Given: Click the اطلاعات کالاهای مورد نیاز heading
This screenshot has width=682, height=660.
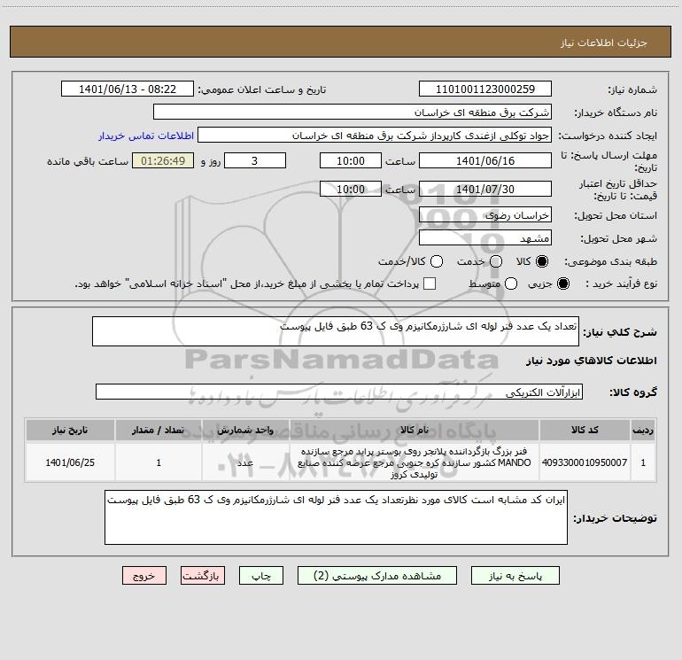Looking at the screenshot, I should pos(591,361).
